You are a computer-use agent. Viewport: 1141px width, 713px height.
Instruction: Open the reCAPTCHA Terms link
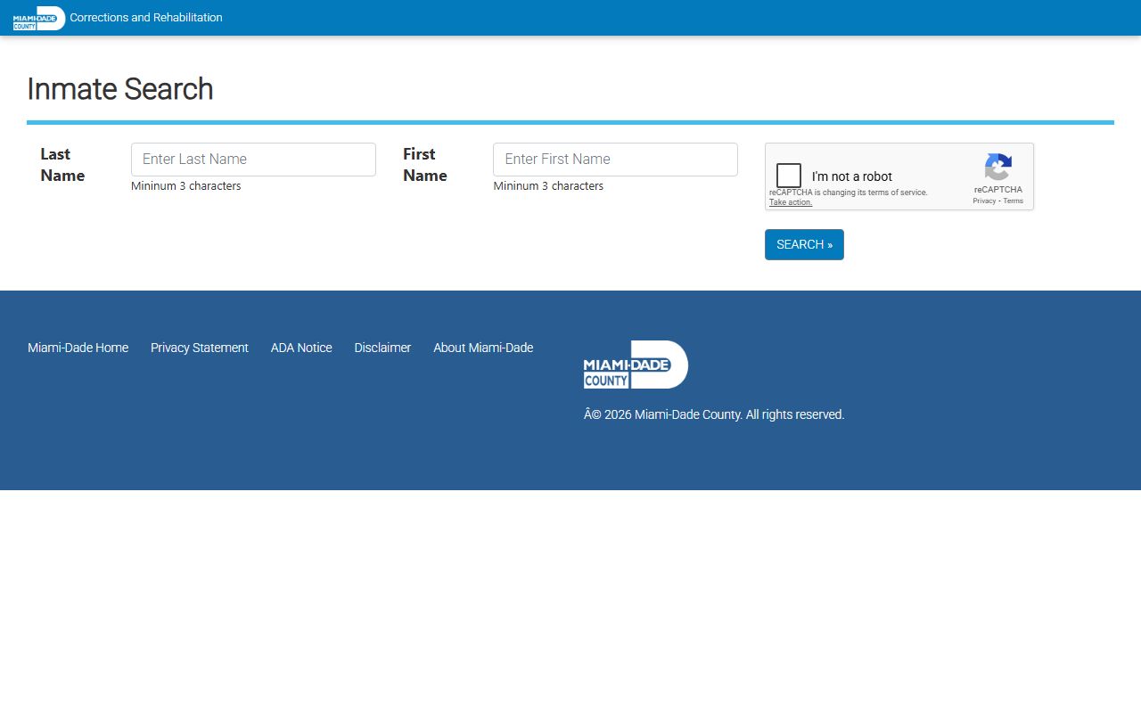(1014, 201)
